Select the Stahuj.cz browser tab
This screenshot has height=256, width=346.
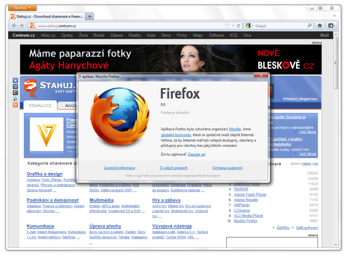[x=47, y=16]
